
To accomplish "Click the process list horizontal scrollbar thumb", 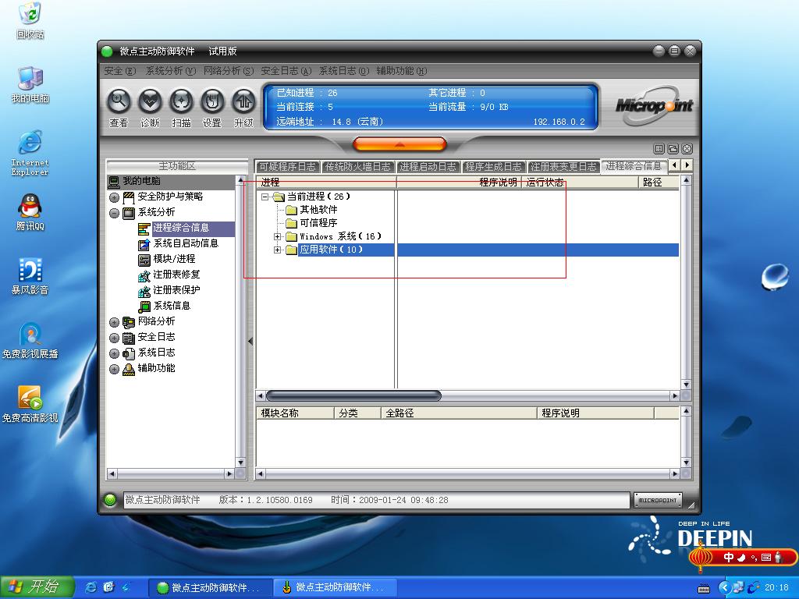I will 353,395.
